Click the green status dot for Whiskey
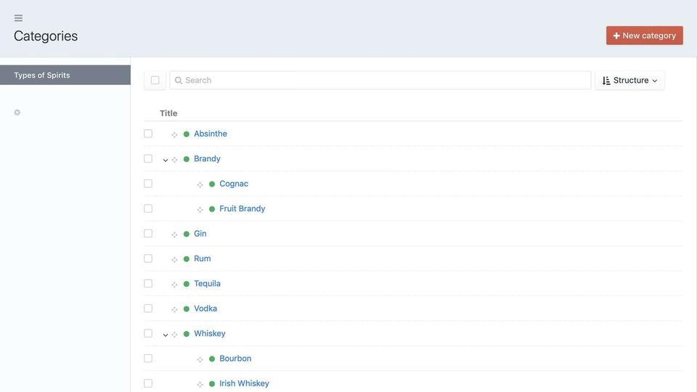This screenshot has width=697, height=392. pos(187,334)
